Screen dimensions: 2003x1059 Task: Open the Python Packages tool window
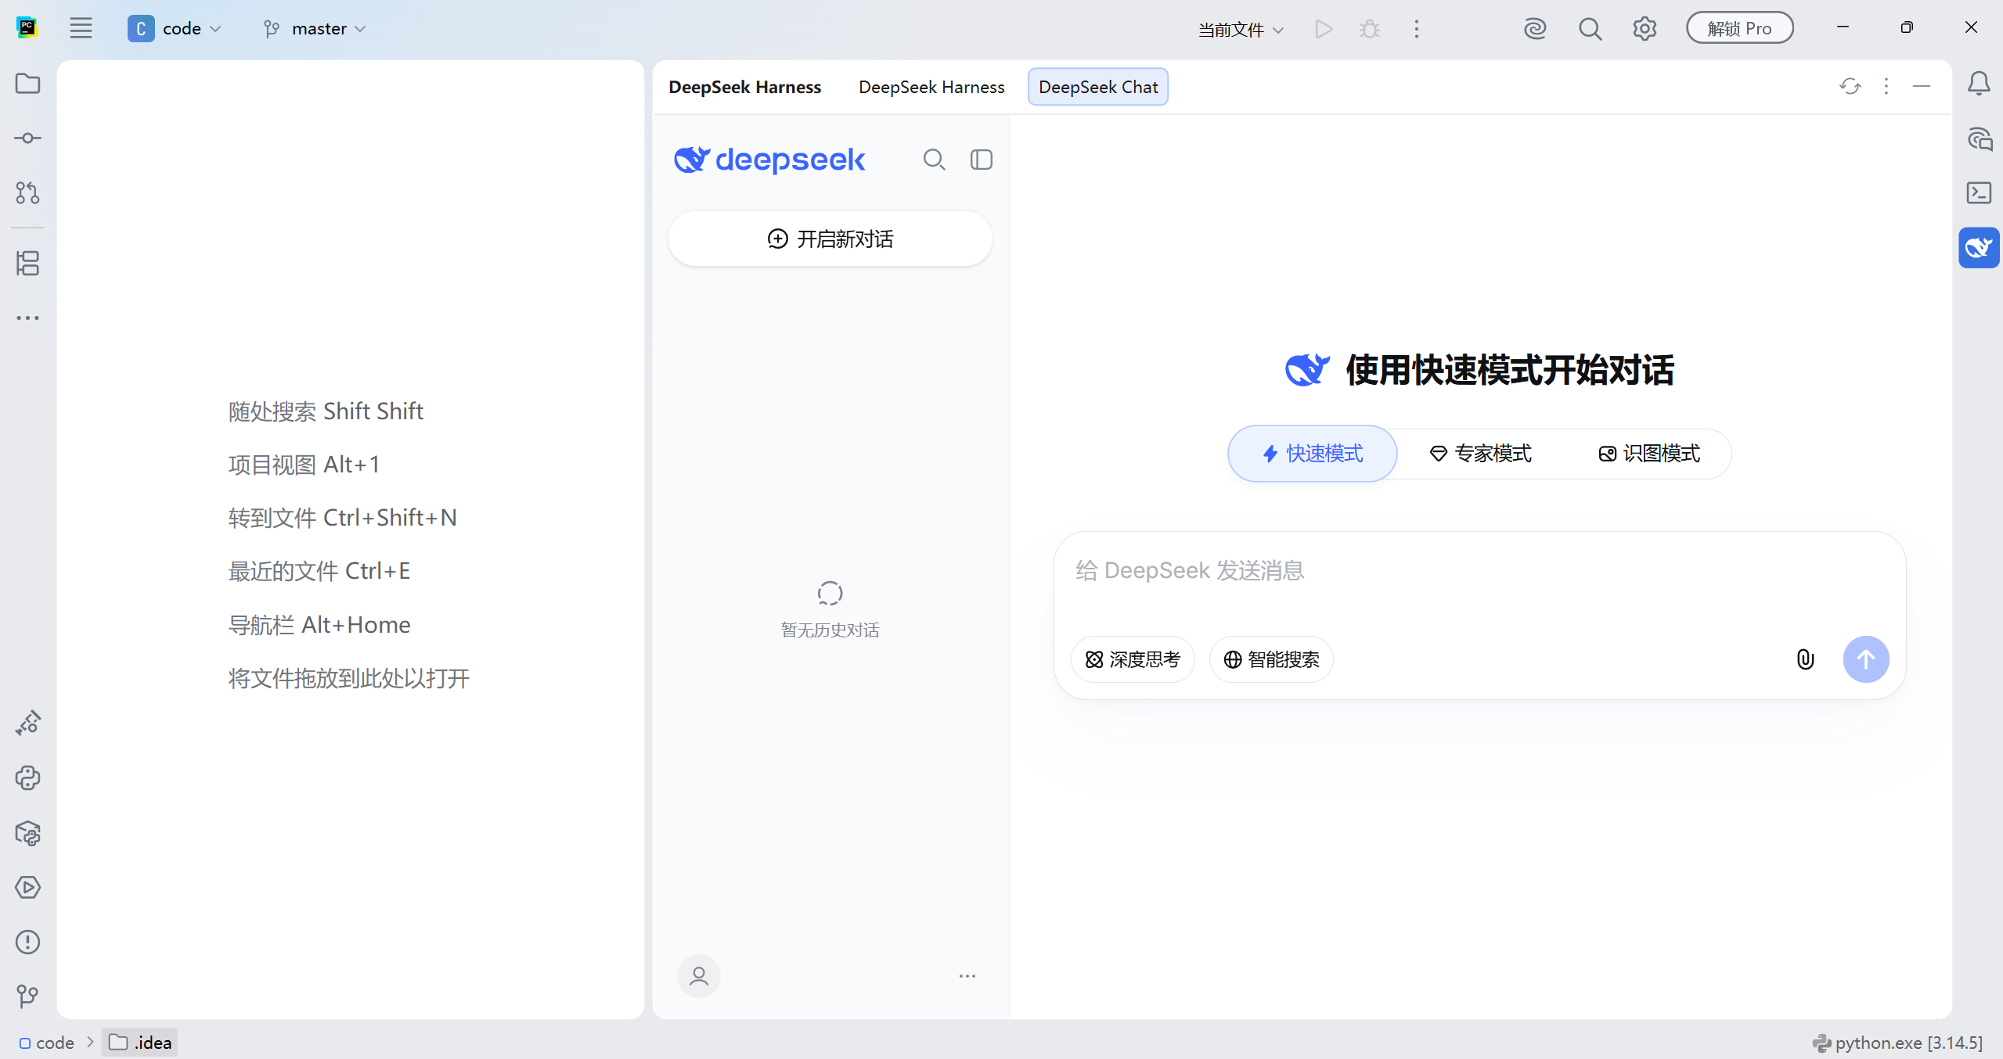click(28, 833)
